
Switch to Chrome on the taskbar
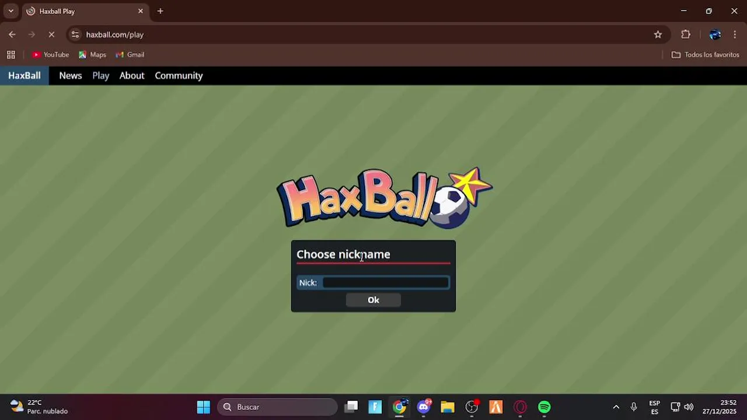(x=399, y=407)
